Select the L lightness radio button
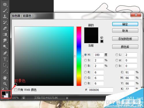 tap(117, 55)
